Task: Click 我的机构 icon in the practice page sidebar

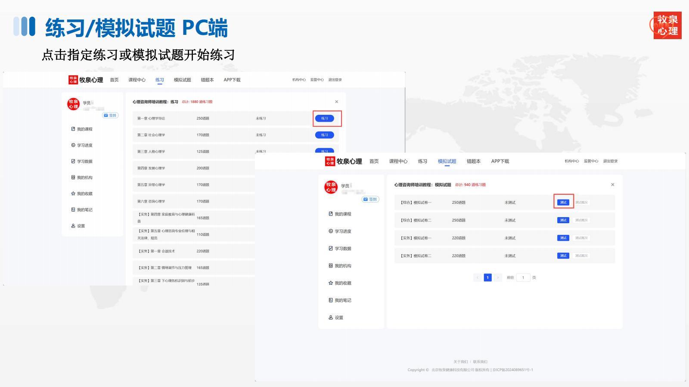Action: 73,178
